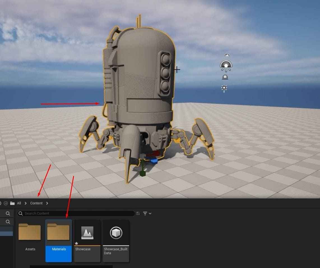320x268 pixels.
Task: Click the forward history arrow in Content Browser
Action: (x=6, y=203)
